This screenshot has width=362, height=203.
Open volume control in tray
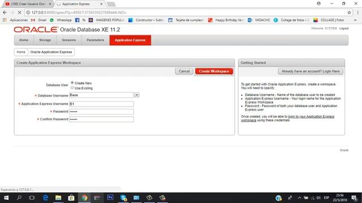point(318,198)
